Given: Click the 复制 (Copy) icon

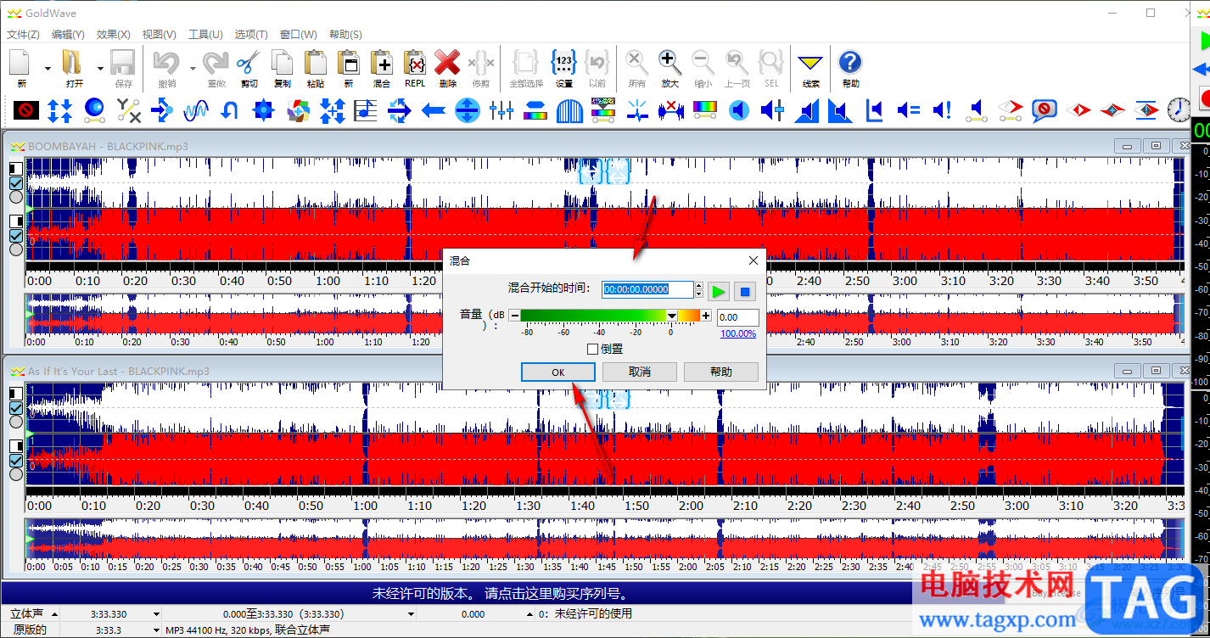Looking at the screenshot, I should [x=283, y=63].
